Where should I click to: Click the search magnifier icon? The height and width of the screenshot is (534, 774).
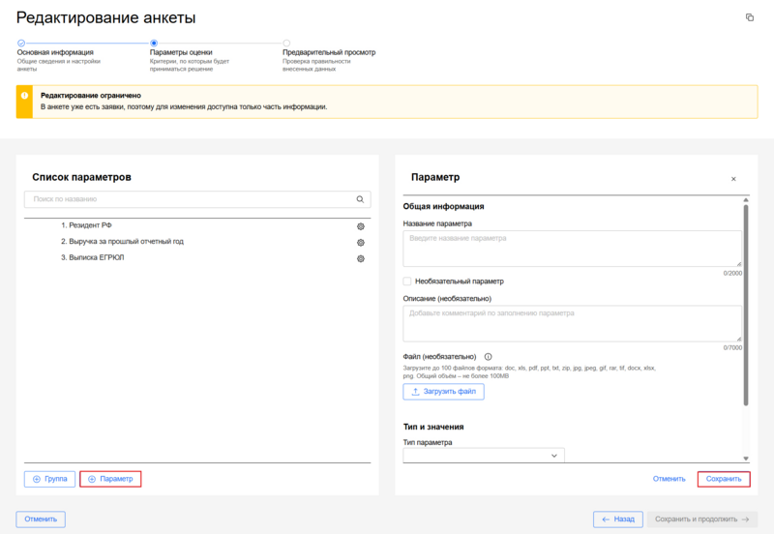coord(360,199)
